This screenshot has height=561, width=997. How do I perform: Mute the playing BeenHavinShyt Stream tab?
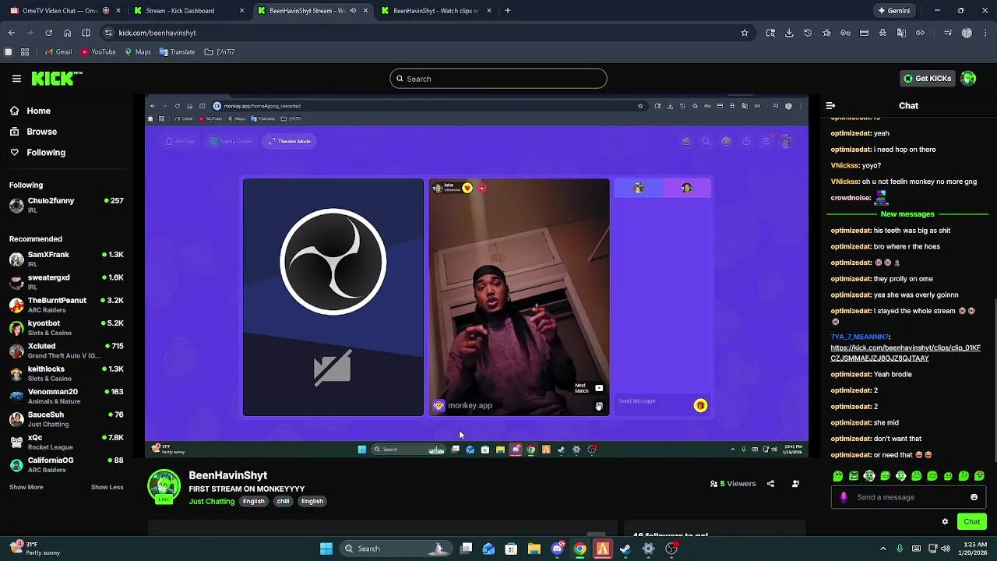pyautogui.click(x=353, y=11)
